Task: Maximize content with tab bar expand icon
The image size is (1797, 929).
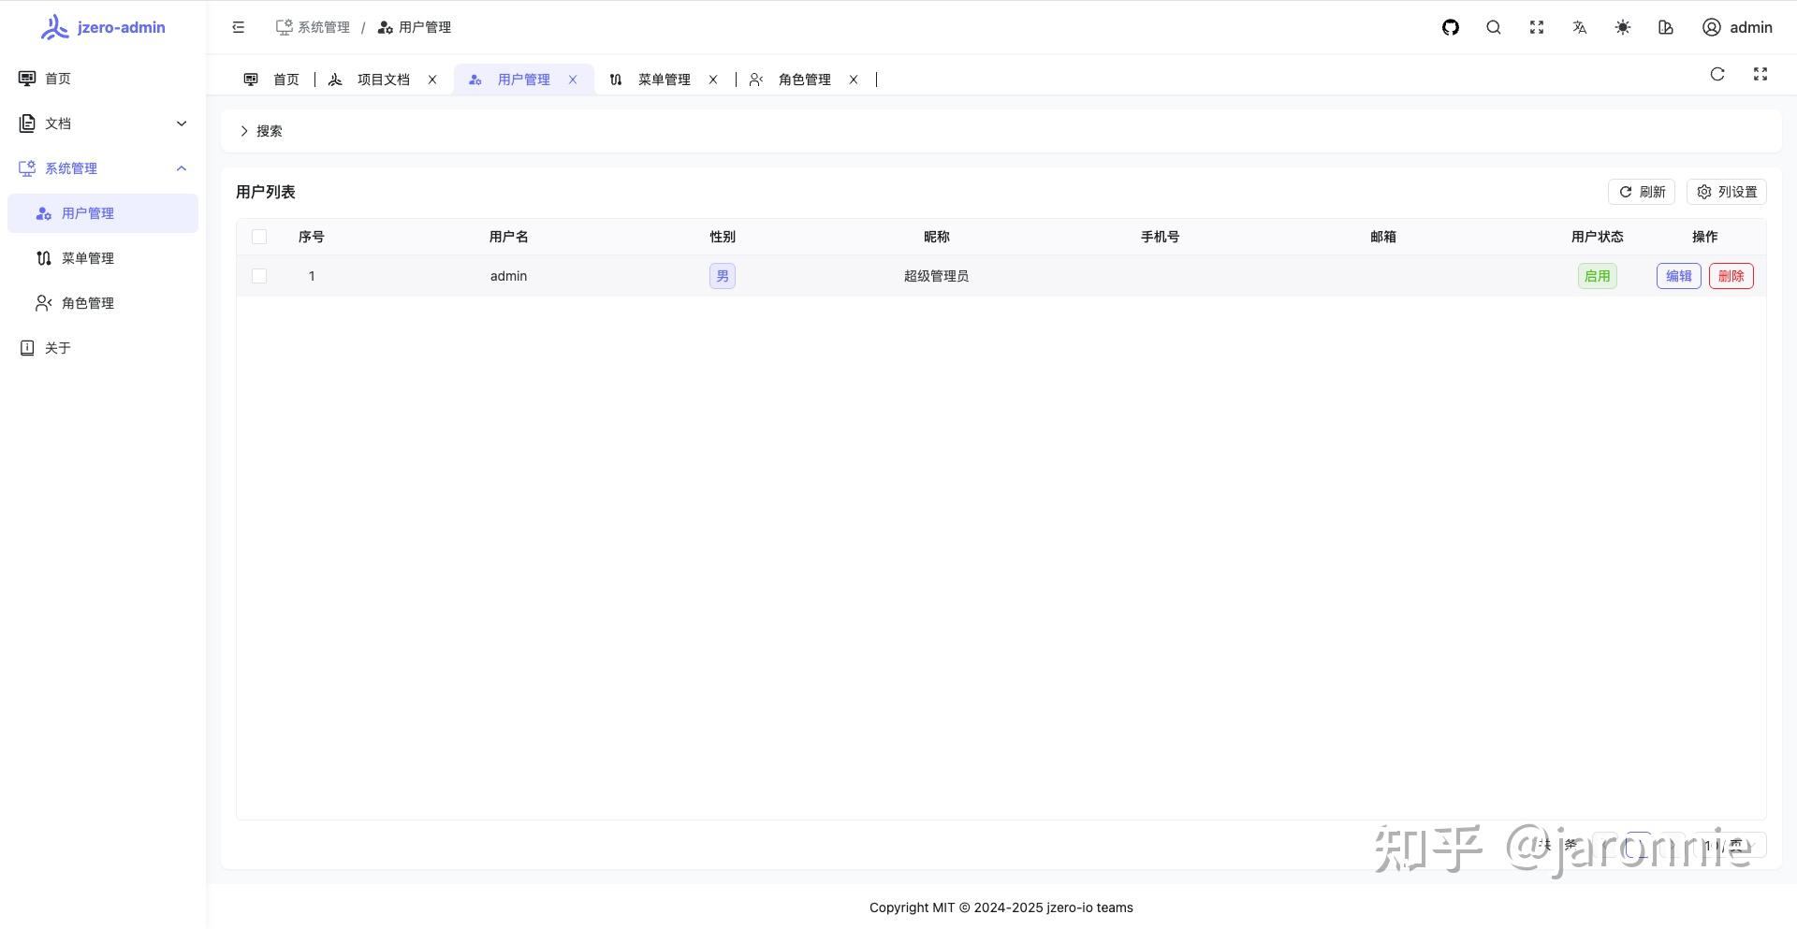Action: coord(1760,74)
